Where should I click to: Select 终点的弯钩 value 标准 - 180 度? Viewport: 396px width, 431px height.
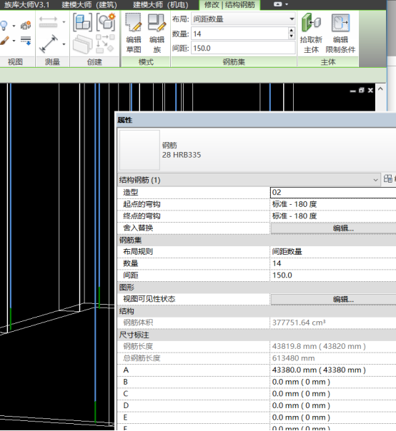[x=333, y=216]
